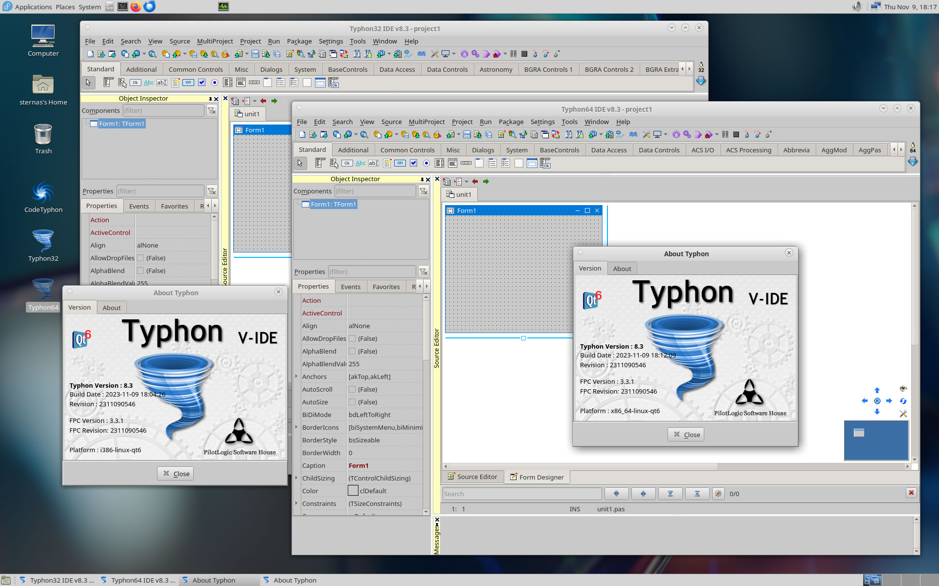Image resolution: width=939 pixels, height=586 pixels.
Task: Click red back arrow in Typhon64 editor toolbar
Action: (475, 181)
